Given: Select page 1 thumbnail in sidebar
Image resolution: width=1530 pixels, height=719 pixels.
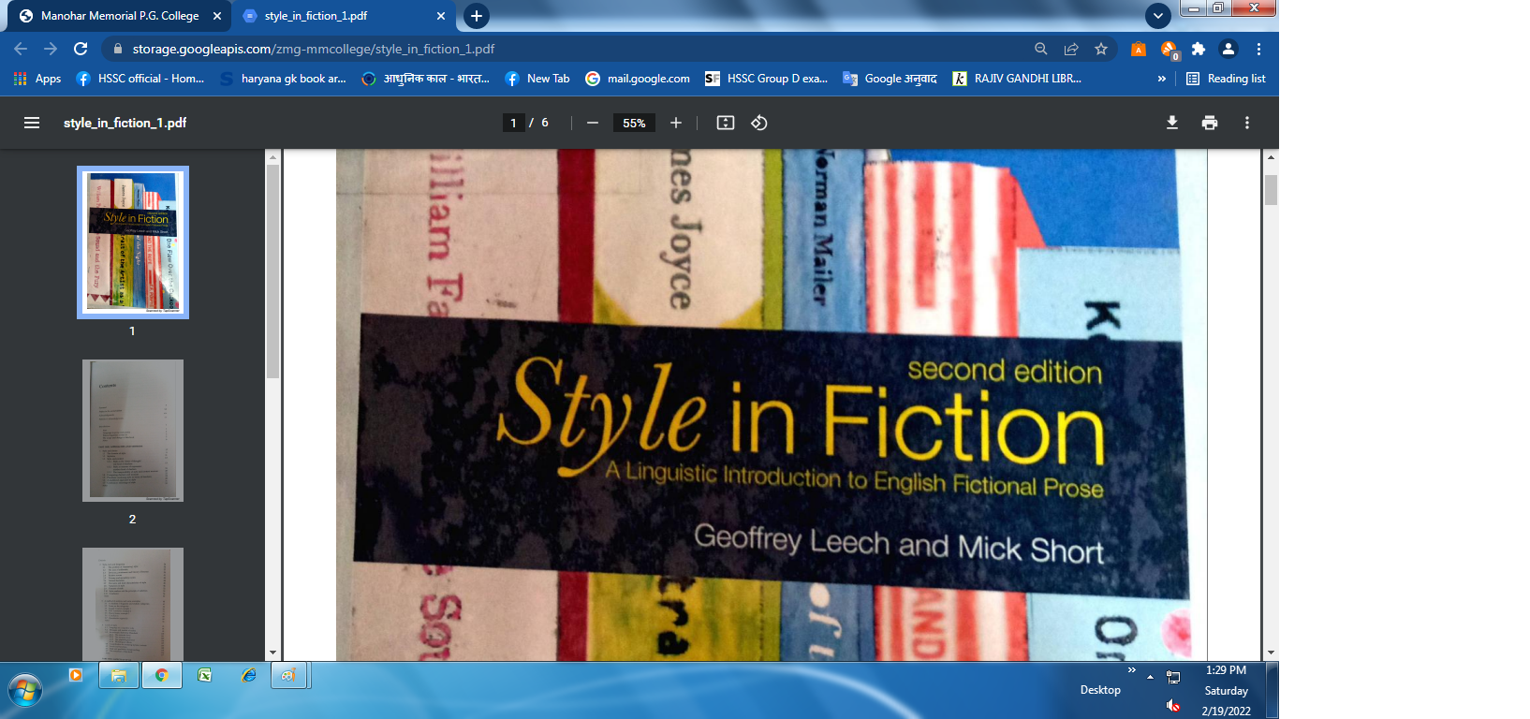Looking at the screenshot, I should pos(133,242).
